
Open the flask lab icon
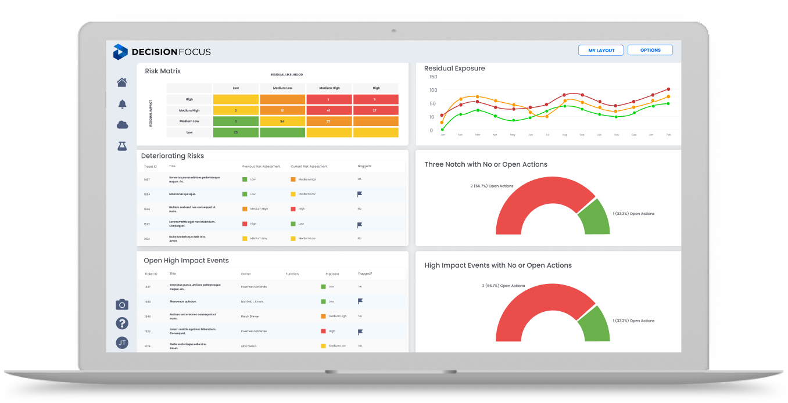click(x=122, y=146)
